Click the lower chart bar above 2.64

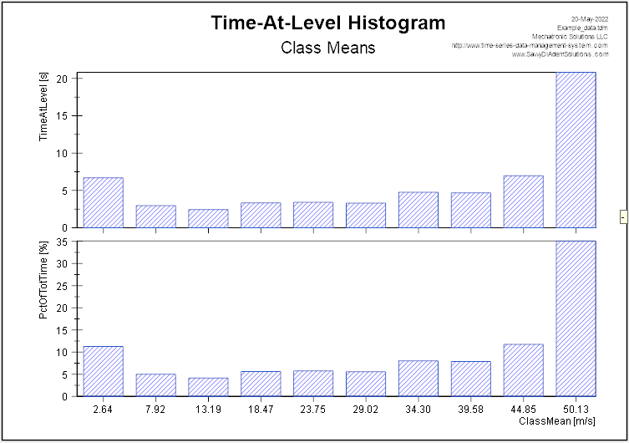pos(103,372)
